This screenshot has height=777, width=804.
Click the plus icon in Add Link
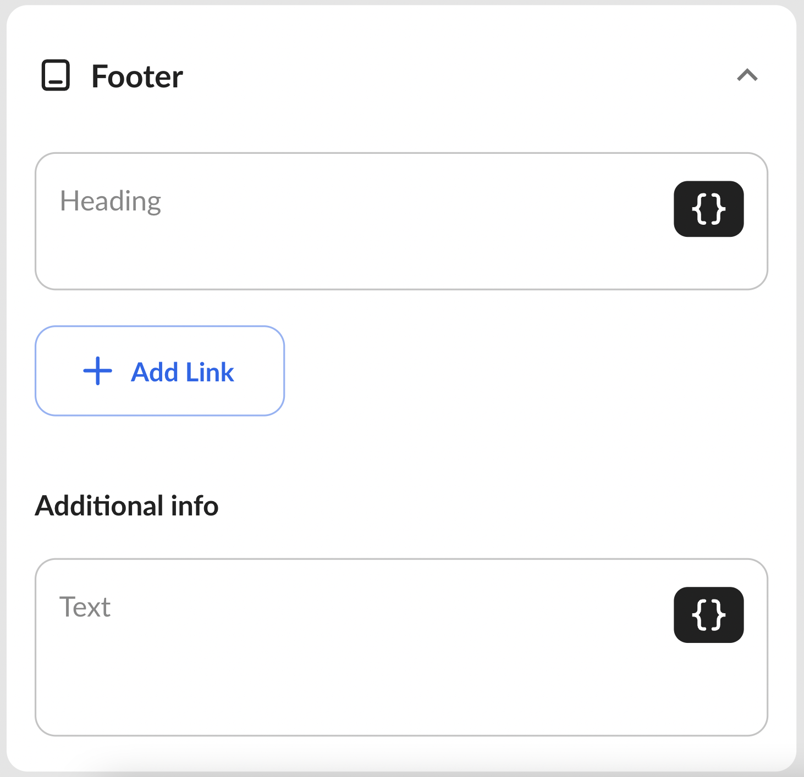97,371
